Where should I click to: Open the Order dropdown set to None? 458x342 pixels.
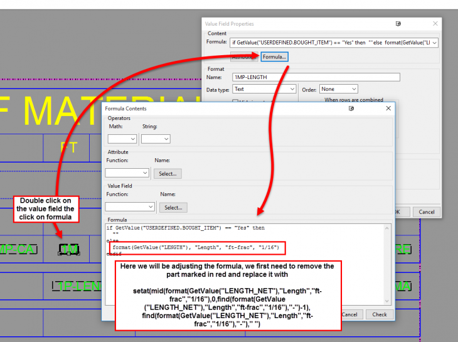[338, 89]
